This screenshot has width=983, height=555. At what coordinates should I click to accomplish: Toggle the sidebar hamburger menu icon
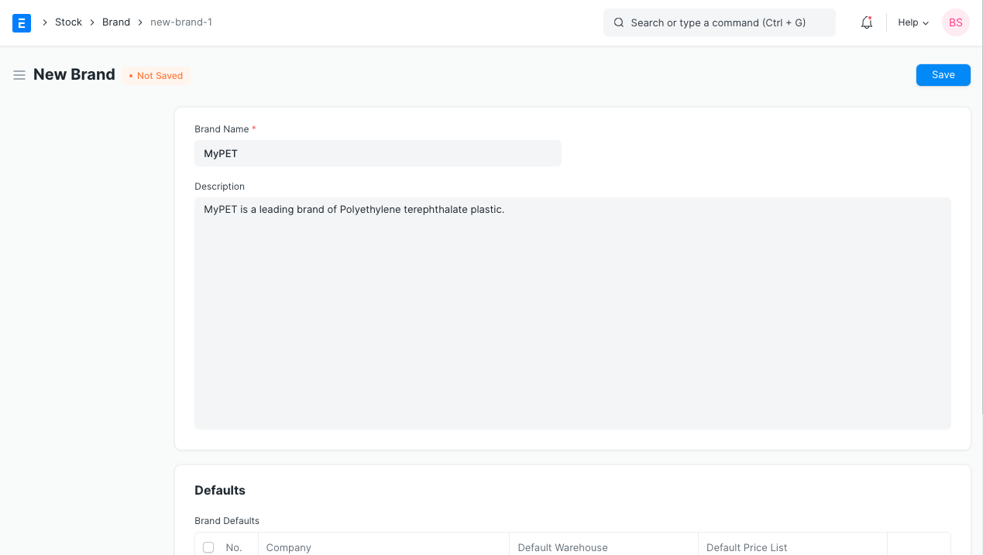[19, 75]
